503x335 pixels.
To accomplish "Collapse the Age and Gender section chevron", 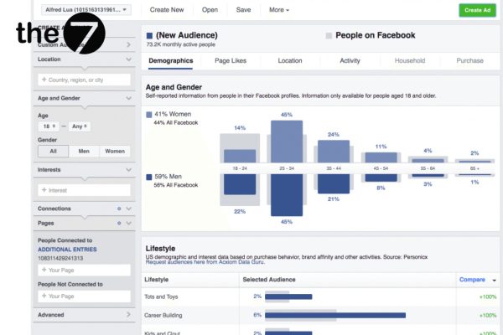I will (x=128, y=98).
